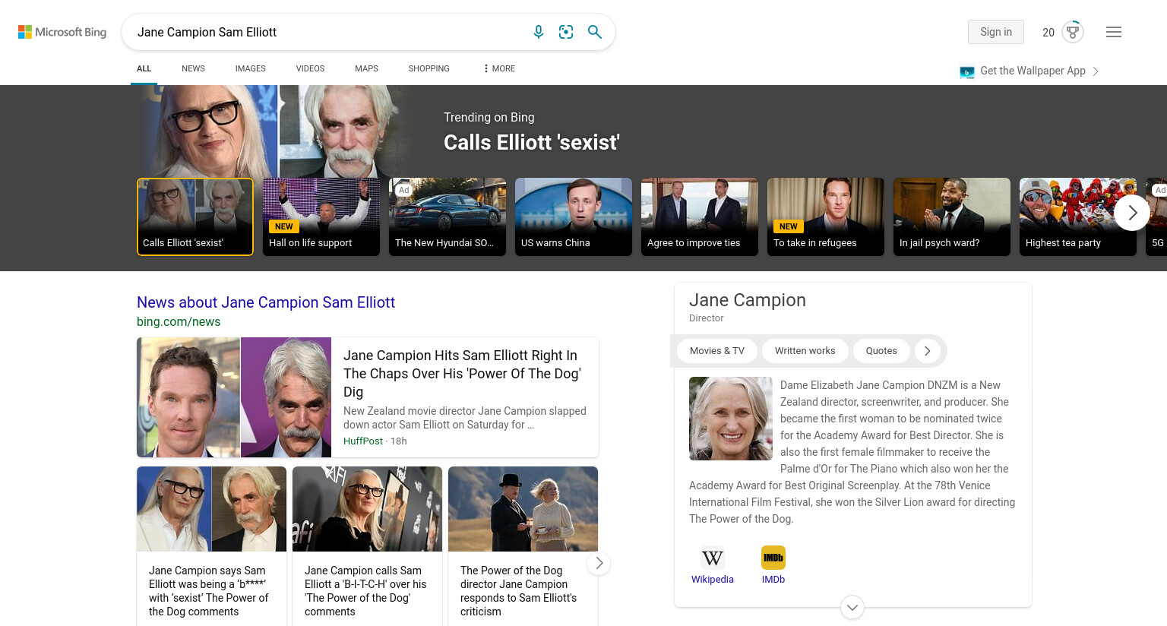Image resolution: width=1167 pixels, height=626 pixels.
Task: Select the Written works chip
Action: coord(805,350)
